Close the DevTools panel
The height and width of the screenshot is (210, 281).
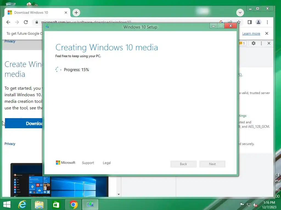click(269, 43)
